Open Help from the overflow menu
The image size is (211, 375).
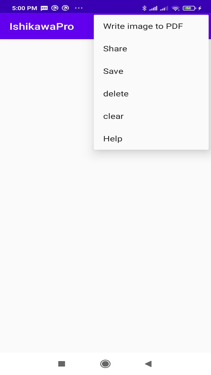point(151,139)
